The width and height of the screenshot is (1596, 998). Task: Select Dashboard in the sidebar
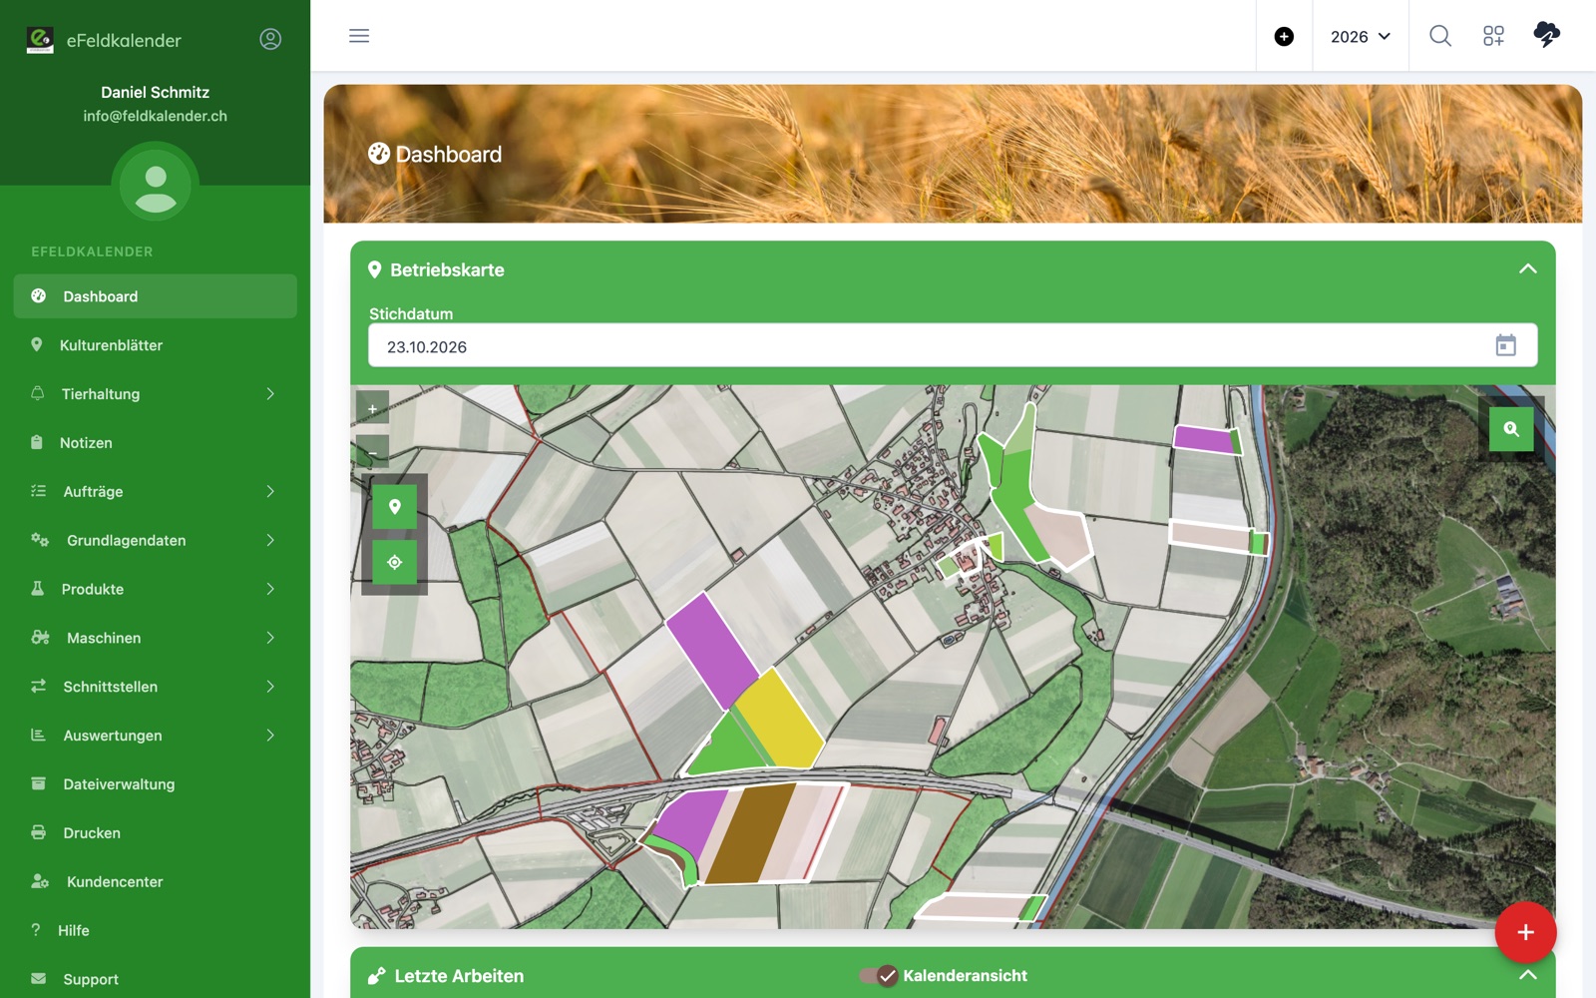[156, 296]
